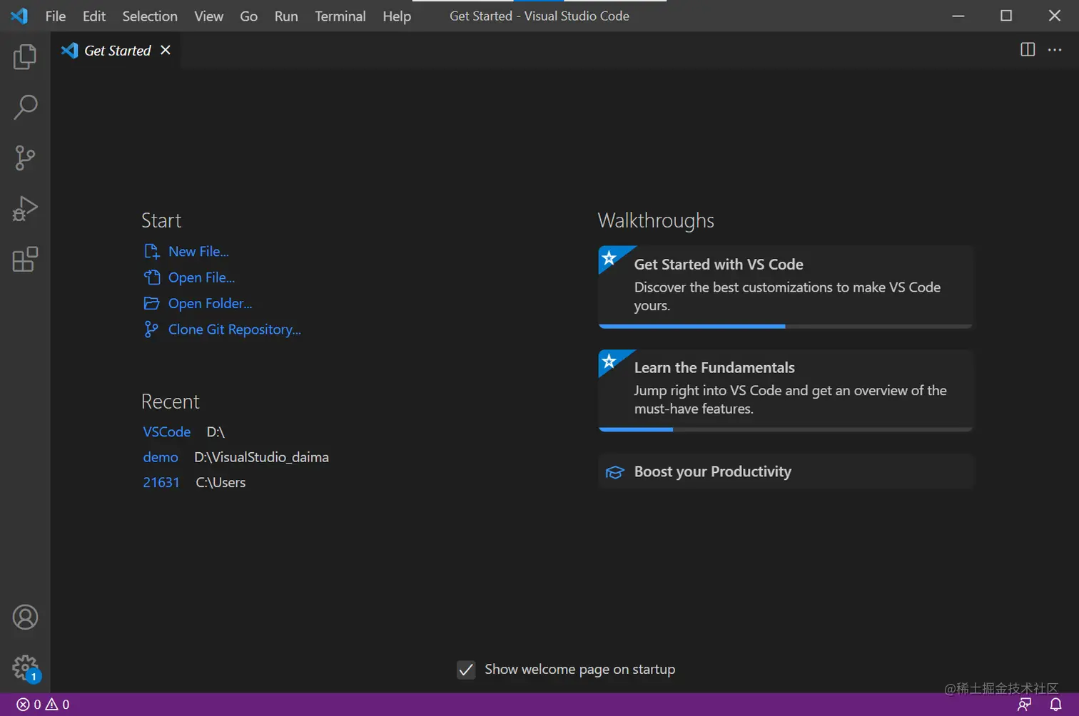Open Learn the Fundamentals walkthrough
Image resolution: width=1079 pixels, height=716 pixels.
(x=786, y=390)
